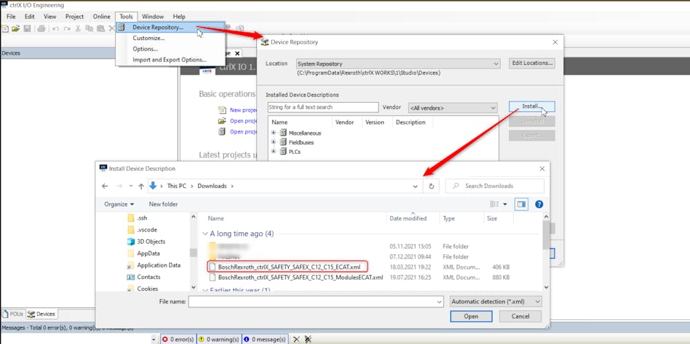The image size is (690, 344).
Task: Open the address bar previous locations dropdown
Action: pos(415,187)
